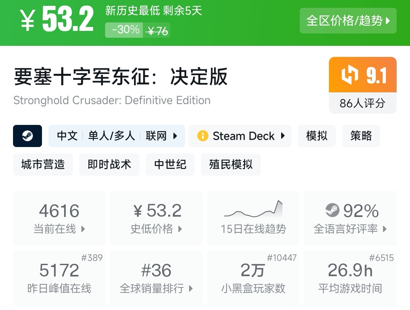The image size is (410, 310).
Task: Tap the Steam logo beside 92% rating
Action: (332, 210)
